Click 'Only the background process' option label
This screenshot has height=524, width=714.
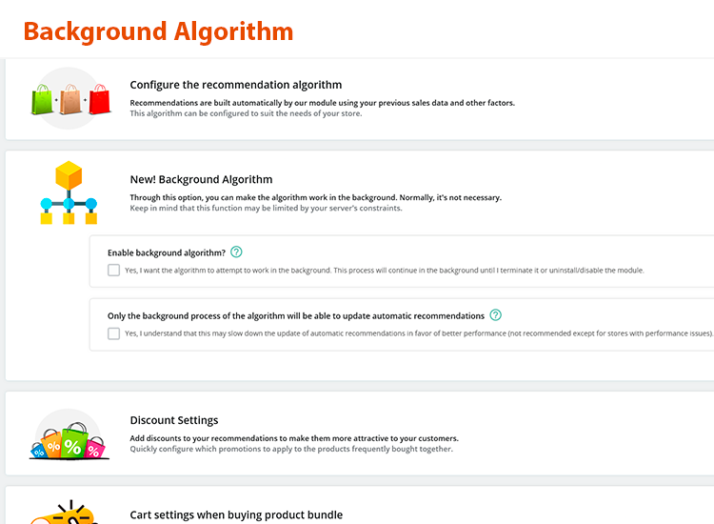295,315
